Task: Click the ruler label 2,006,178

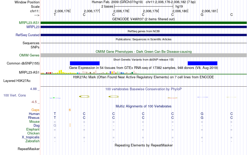Action: [121, 11]
